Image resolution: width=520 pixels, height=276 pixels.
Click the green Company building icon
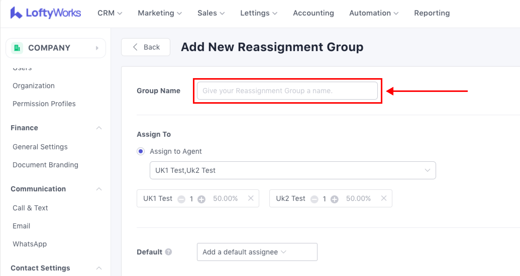[17, 48]
